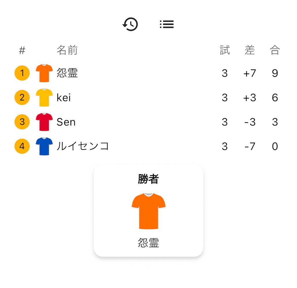Click the rank 2 position badge
The height and width of the screenshot is (288, 297).
[22, 98]
